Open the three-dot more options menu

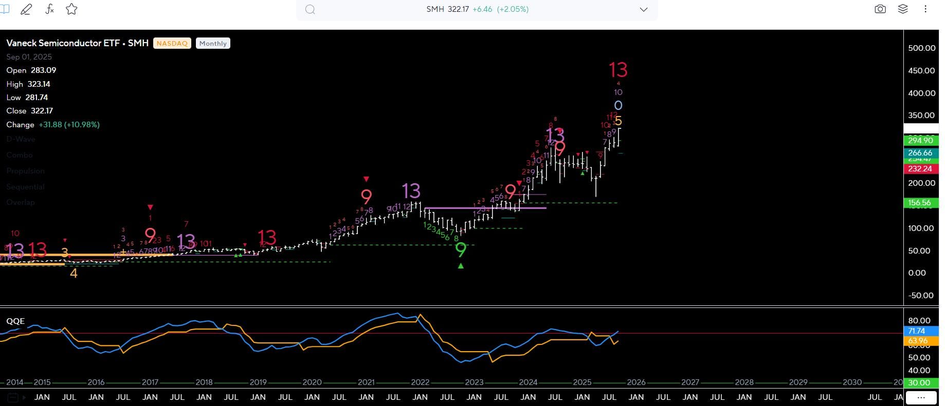pyautogui.click(x=925, y=9)
